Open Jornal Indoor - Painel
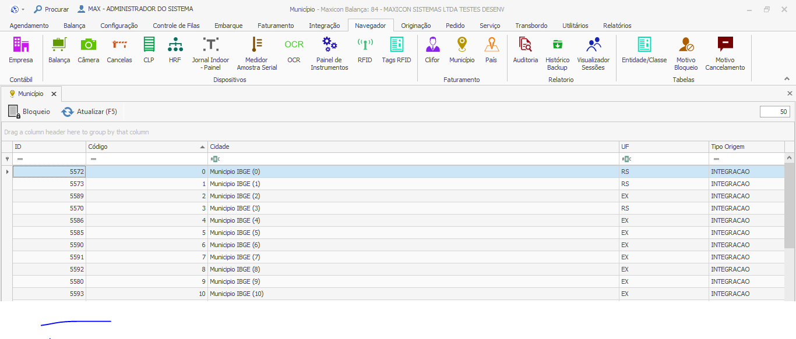Image resolution: width=796 pixels, height=339 pixels. point(210,53)
